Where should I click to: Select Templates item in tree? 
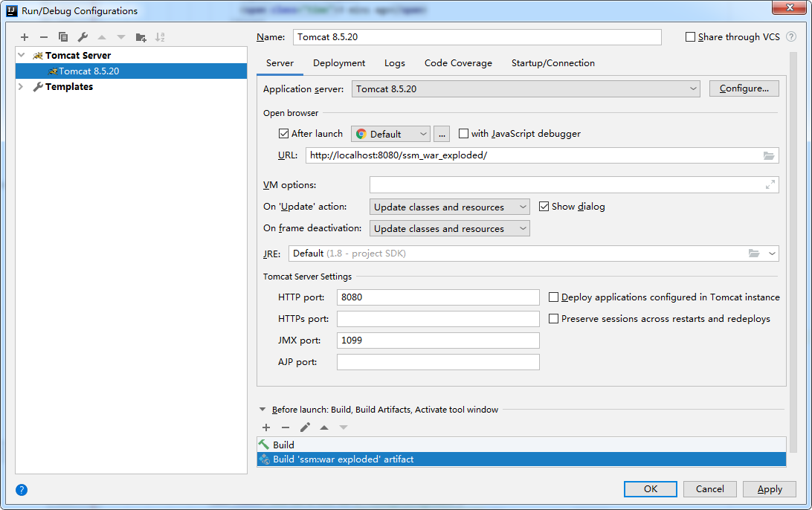point(69,86)
